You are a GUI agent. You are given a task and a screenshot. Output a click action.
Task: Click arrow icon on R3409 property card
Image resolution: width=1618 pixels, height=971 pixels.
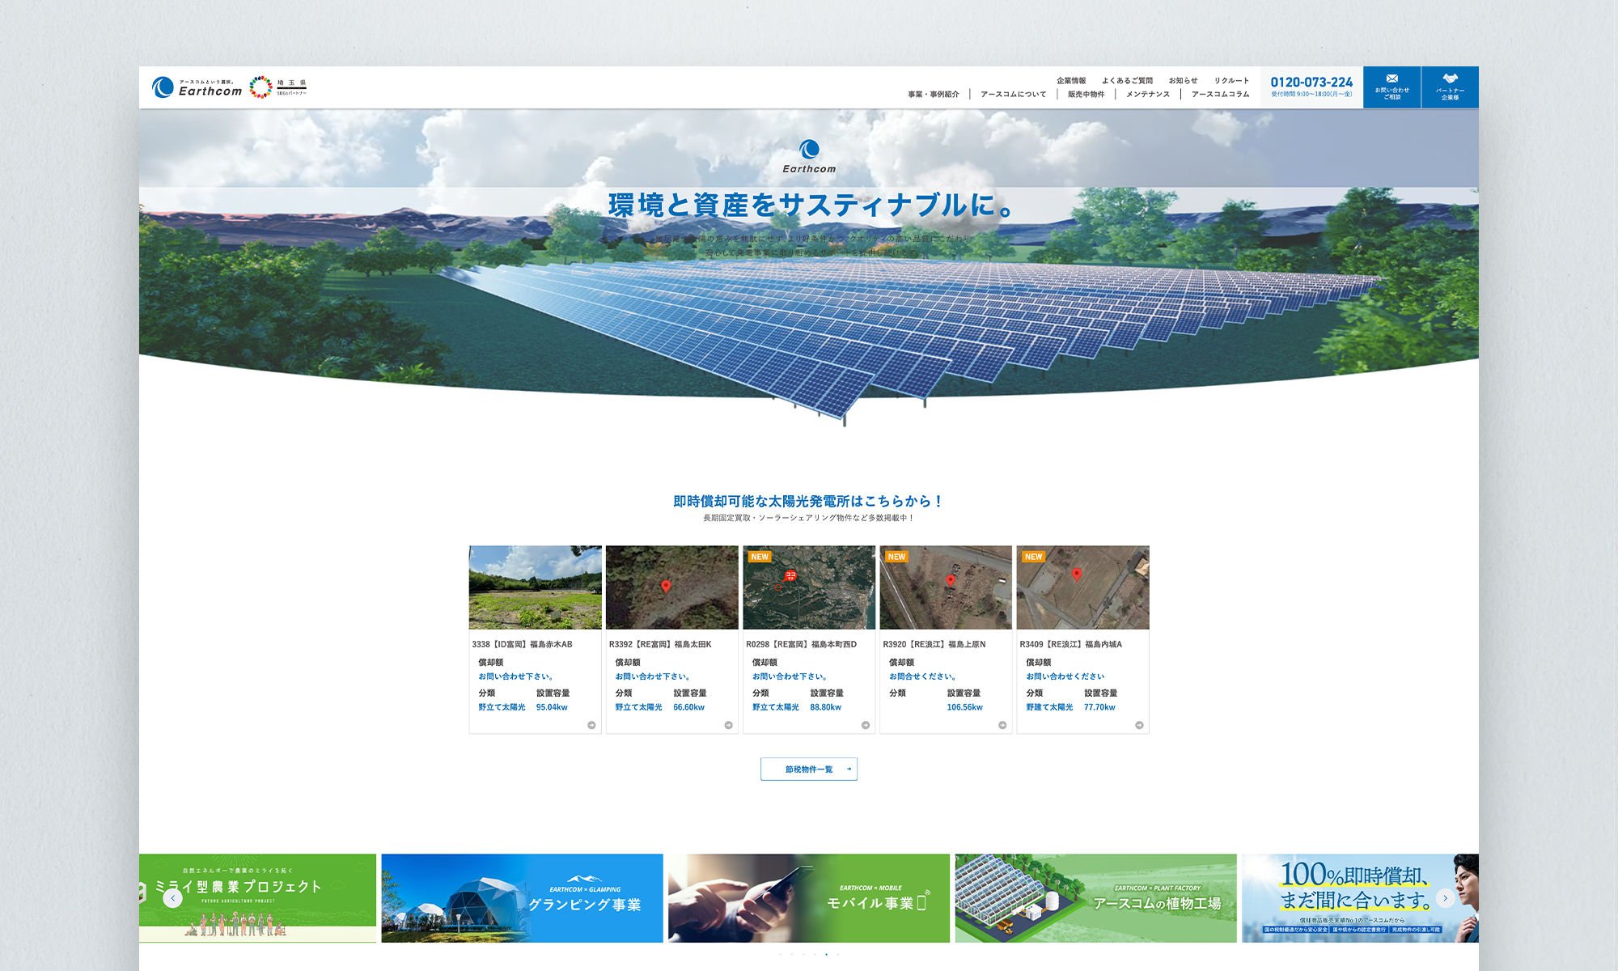tap(1139, 725)
